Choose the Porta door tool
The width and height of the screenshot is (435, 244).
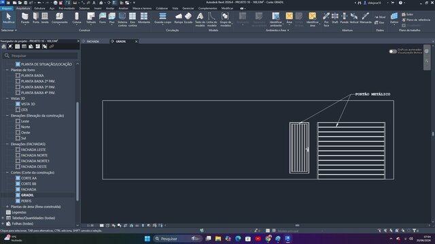[36, 18]
